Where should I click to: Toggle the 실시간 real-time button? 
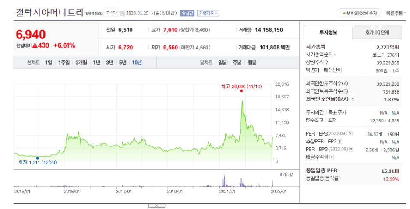tap(187, 13)
